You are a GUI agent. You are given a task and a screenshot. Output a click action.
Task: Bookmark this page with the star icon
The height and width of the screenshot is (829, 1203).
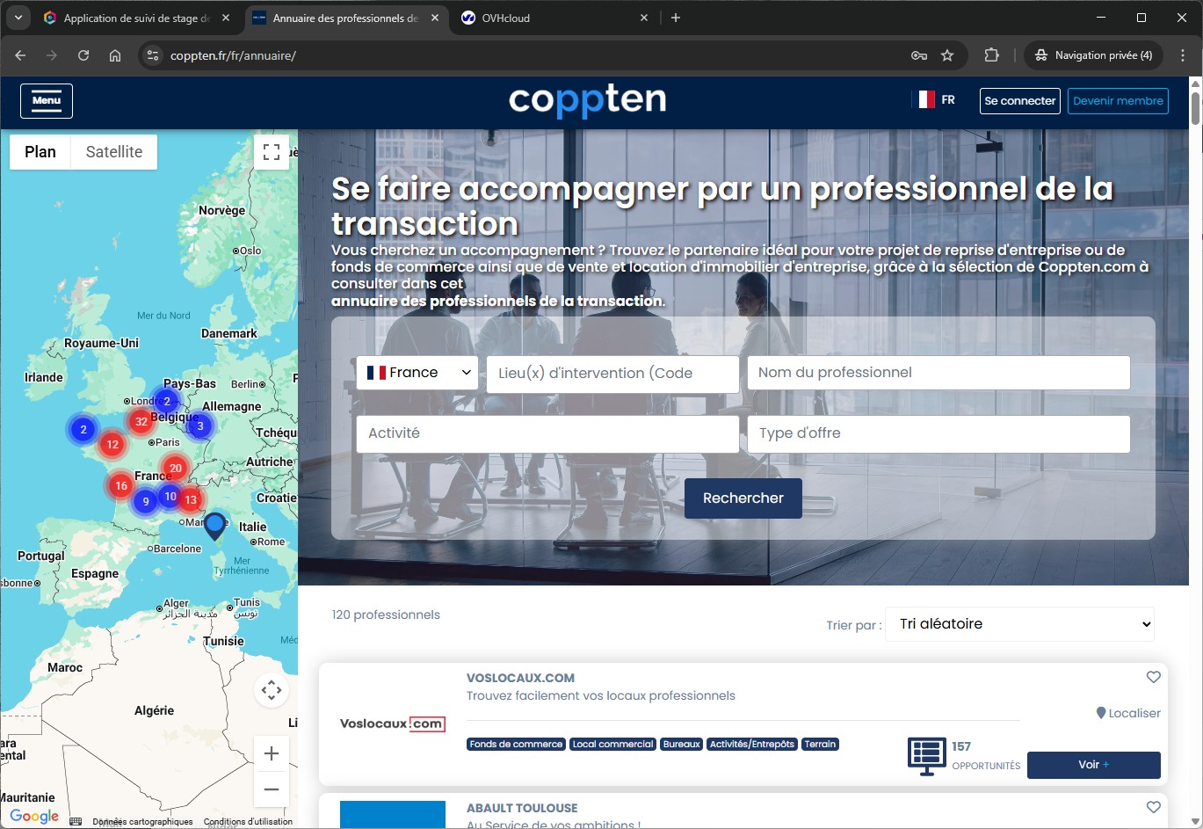[x=947, y=55]
